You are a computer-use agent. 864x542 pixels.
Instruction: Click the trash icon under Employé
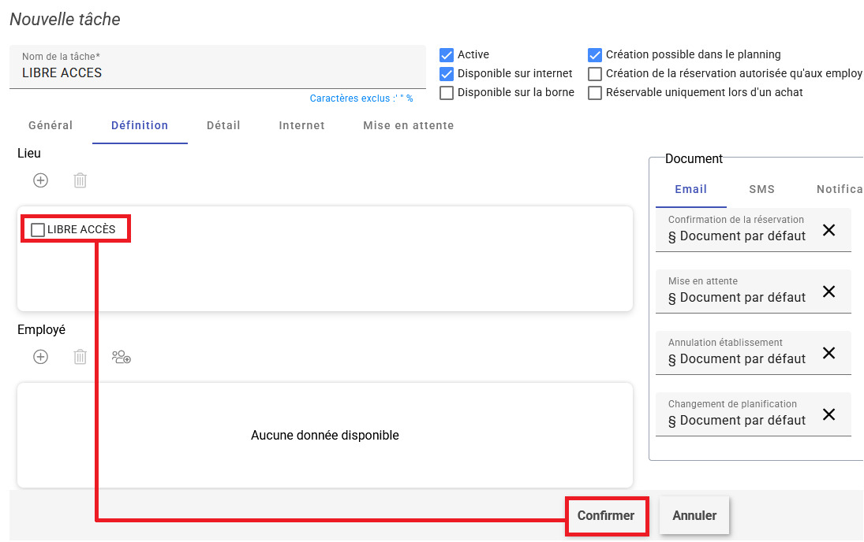point(80,357)
